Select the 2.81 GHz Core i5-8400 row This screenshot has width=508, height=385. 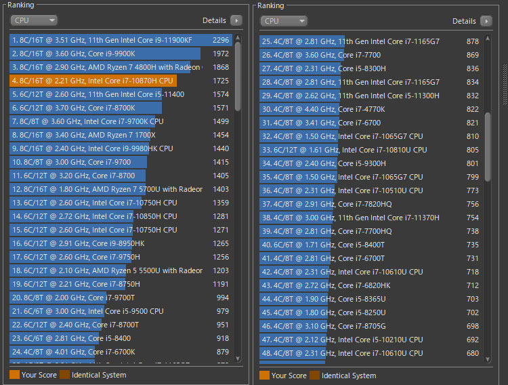click(121, 338)
